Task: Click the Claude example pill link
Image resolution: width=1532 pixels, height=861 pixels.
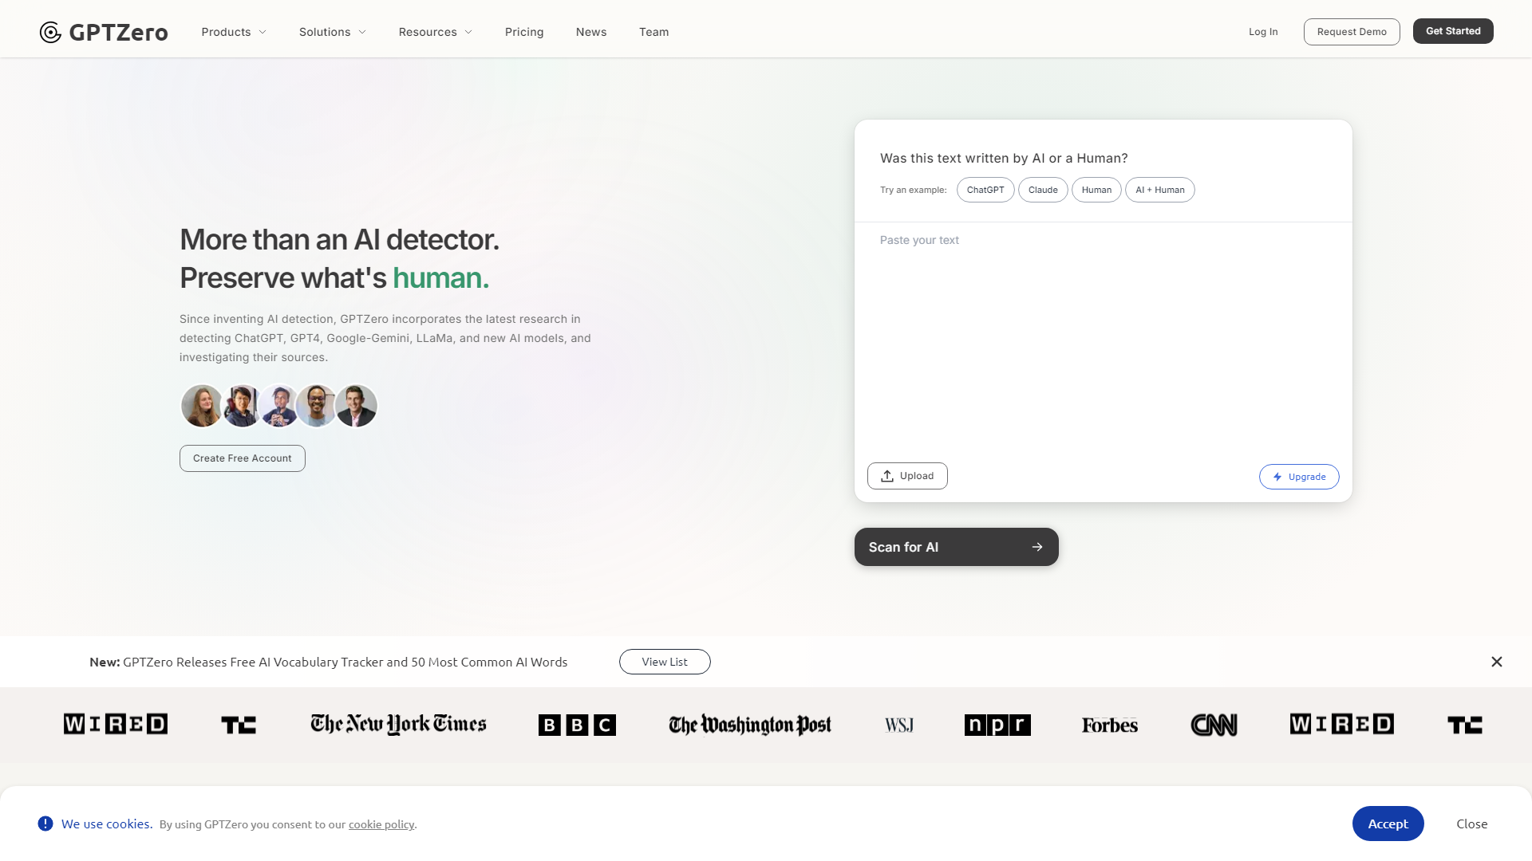Action: coord(1043,189)
